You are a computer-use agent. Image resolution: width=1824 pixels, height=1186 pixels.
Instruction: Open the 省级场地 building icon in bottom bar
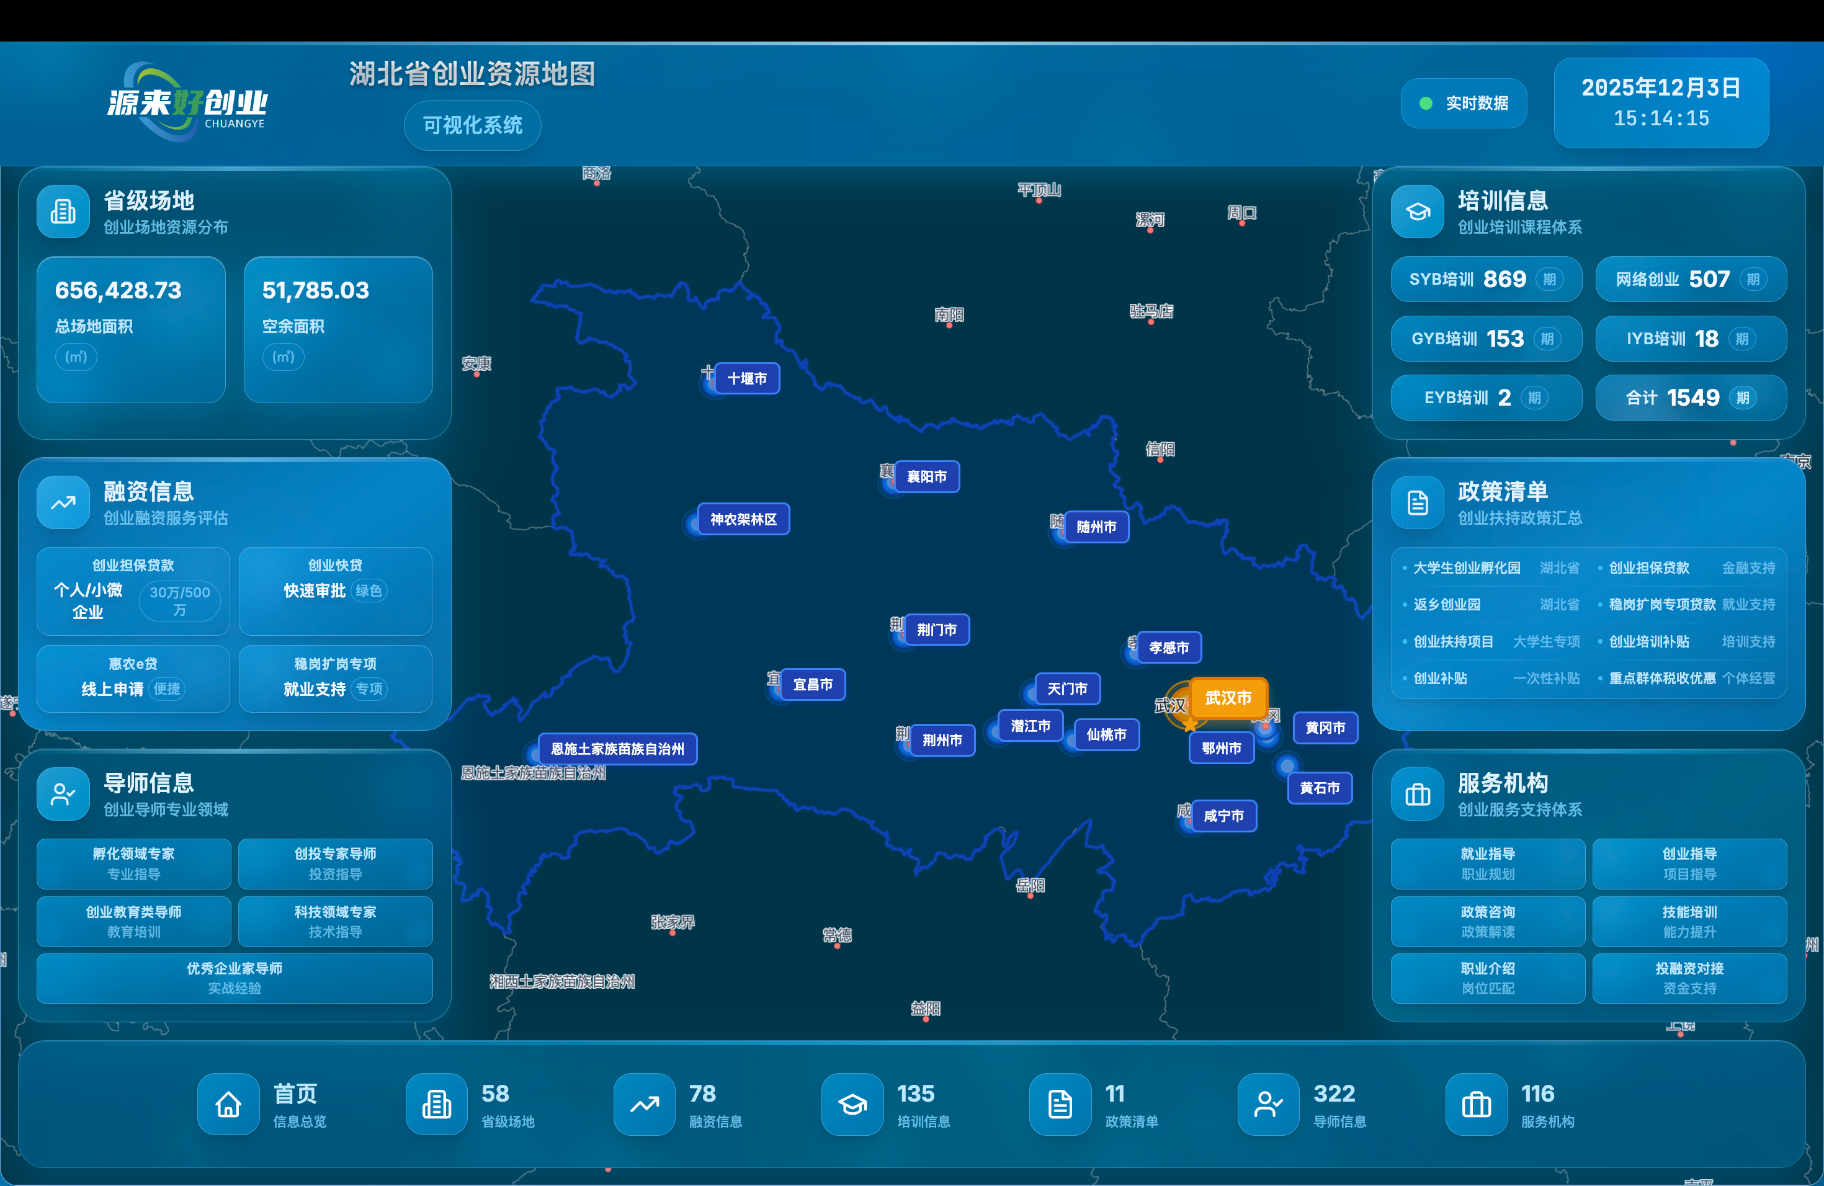pos(436,1104)
